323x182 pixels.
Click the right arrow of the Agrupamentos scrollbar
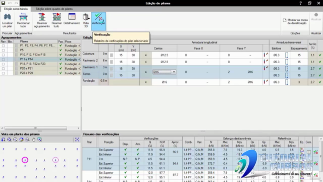tap(78, 128)
